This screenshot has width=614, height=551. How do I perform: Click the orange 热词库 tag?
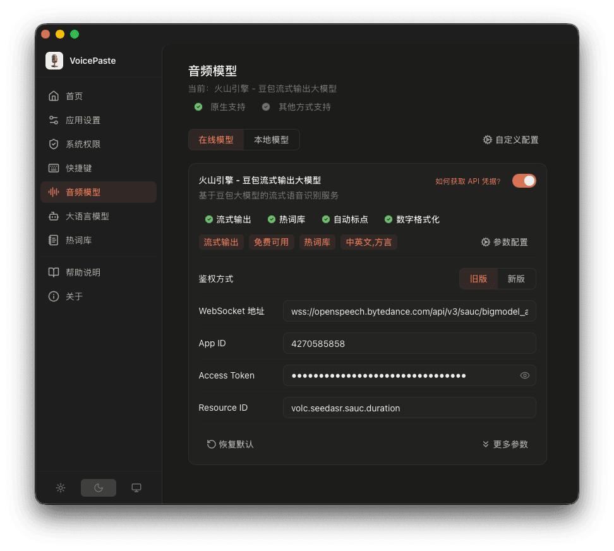pos(317,243)
